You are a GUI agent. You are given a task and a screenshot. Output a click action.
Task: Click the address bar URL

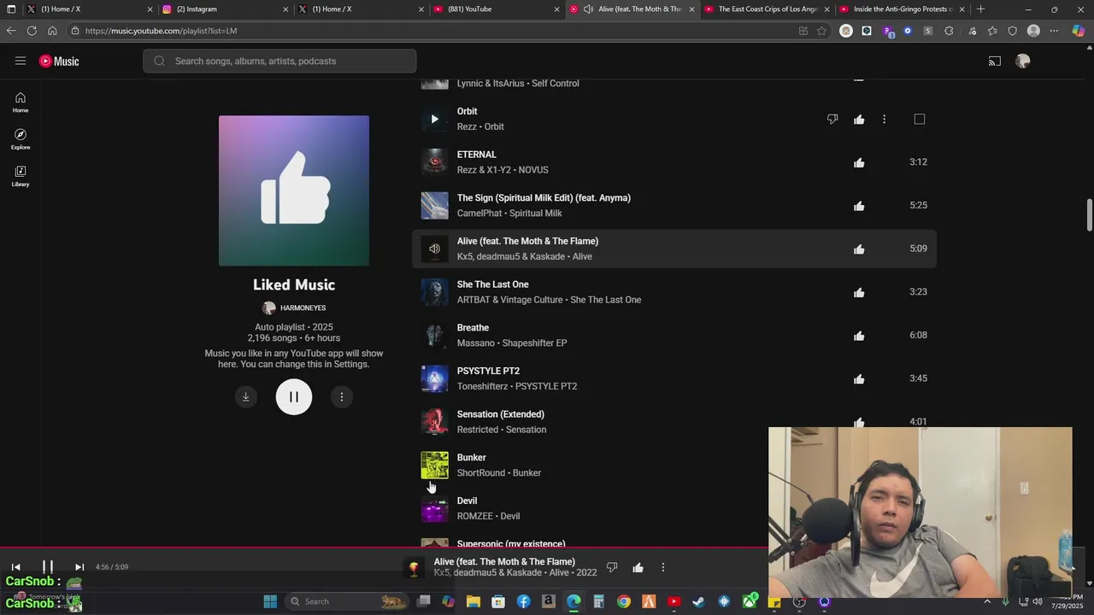161,31
